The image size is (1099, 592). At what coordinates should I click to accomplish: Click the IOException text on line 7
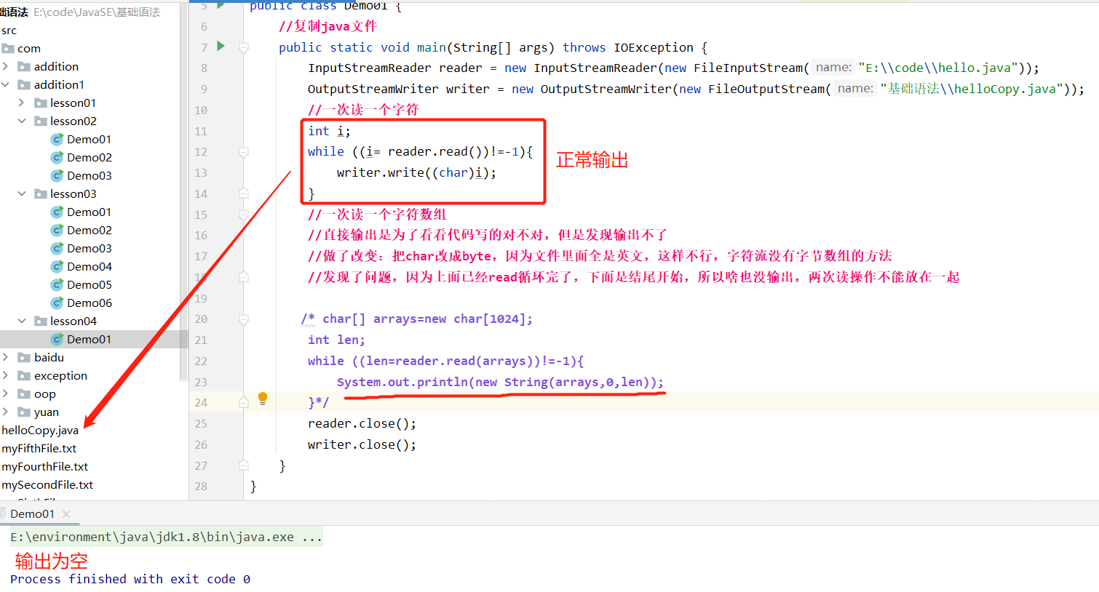pos(654,47)
